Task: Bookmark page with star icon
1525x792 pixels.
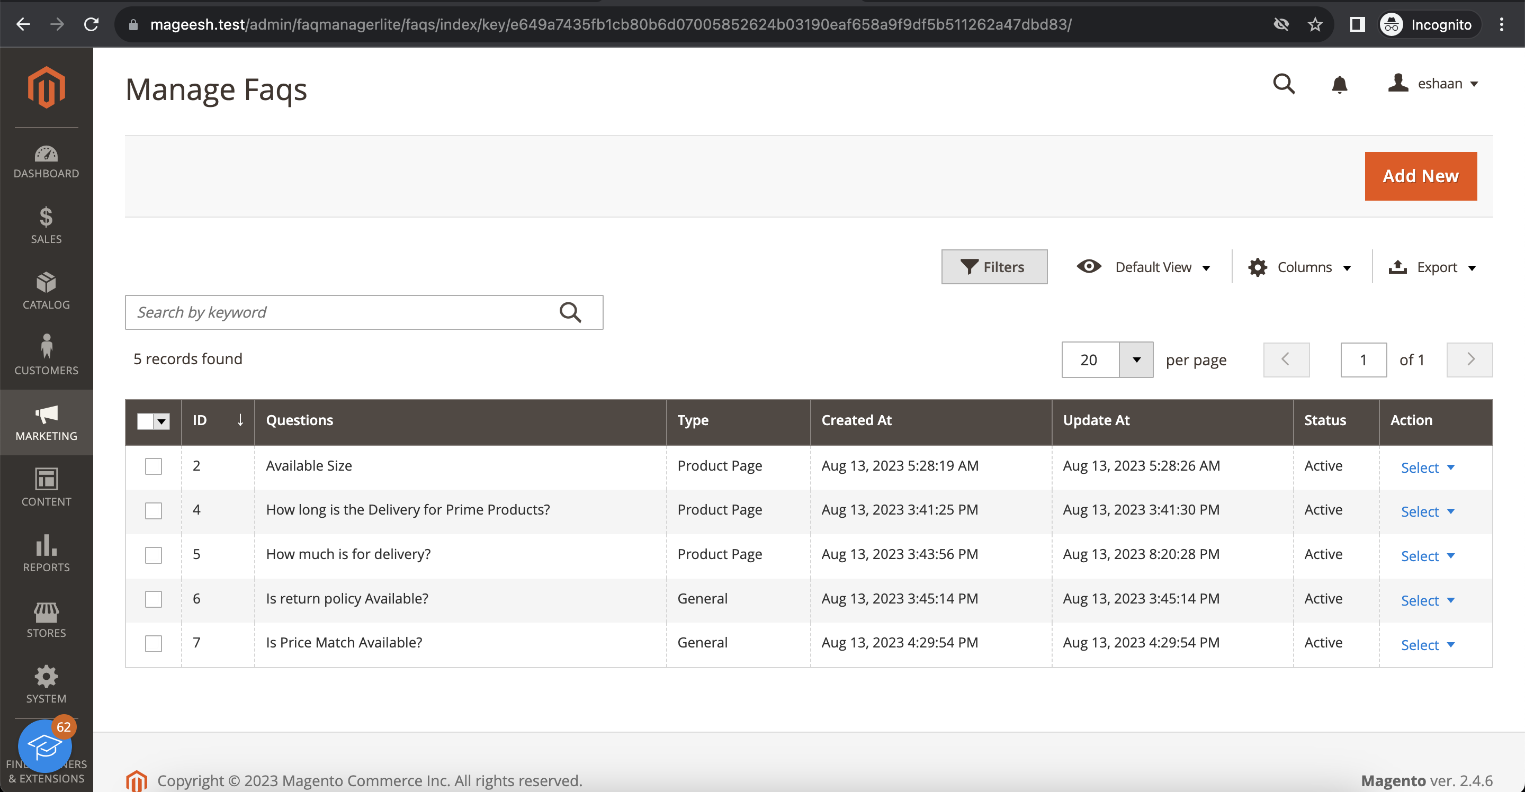Action: coord(1315,24)
